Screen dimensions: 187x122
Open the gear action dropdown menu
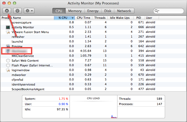click(29, 11)
